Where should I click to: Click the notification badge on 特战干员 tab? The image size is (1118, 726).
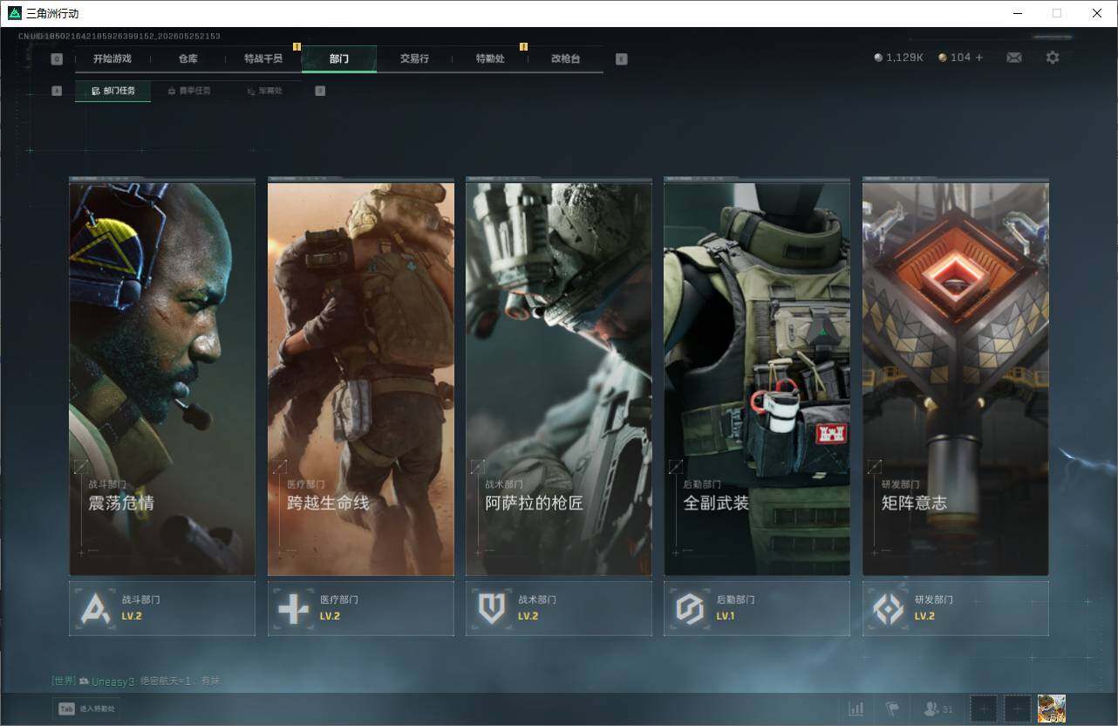coord(297,47)
